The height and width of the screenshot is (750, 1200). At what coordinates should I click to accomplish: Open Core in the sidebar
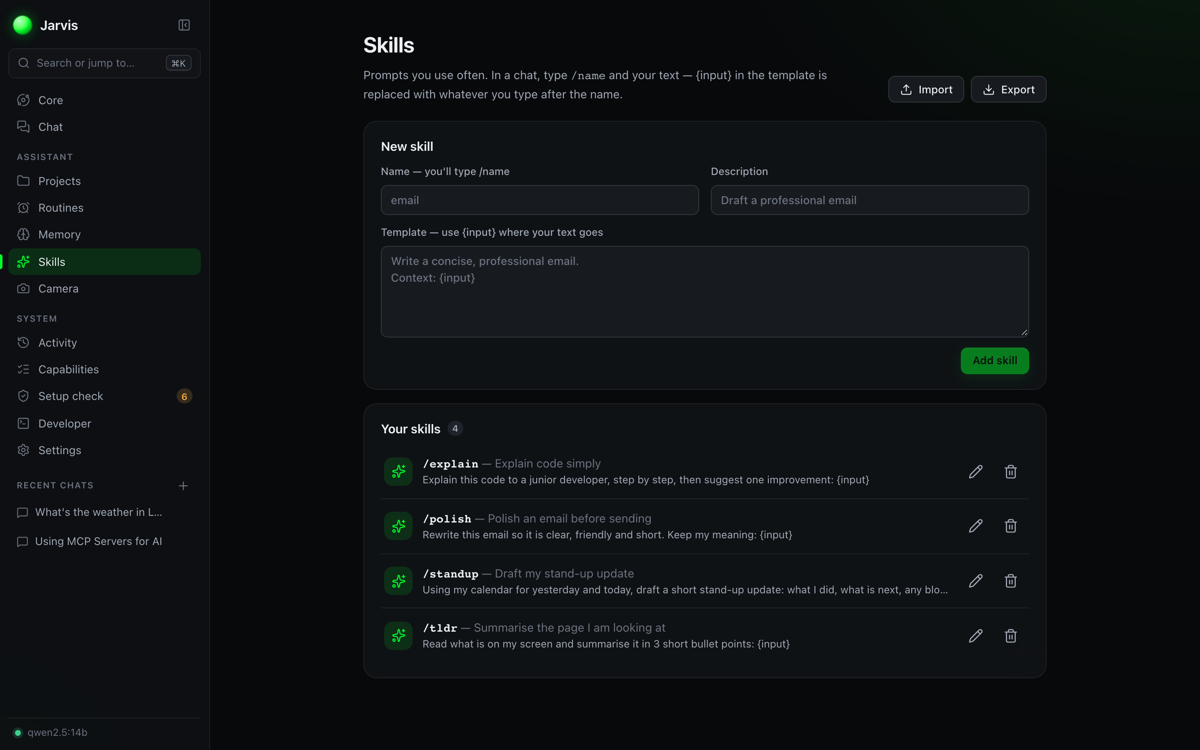point(105,100)
